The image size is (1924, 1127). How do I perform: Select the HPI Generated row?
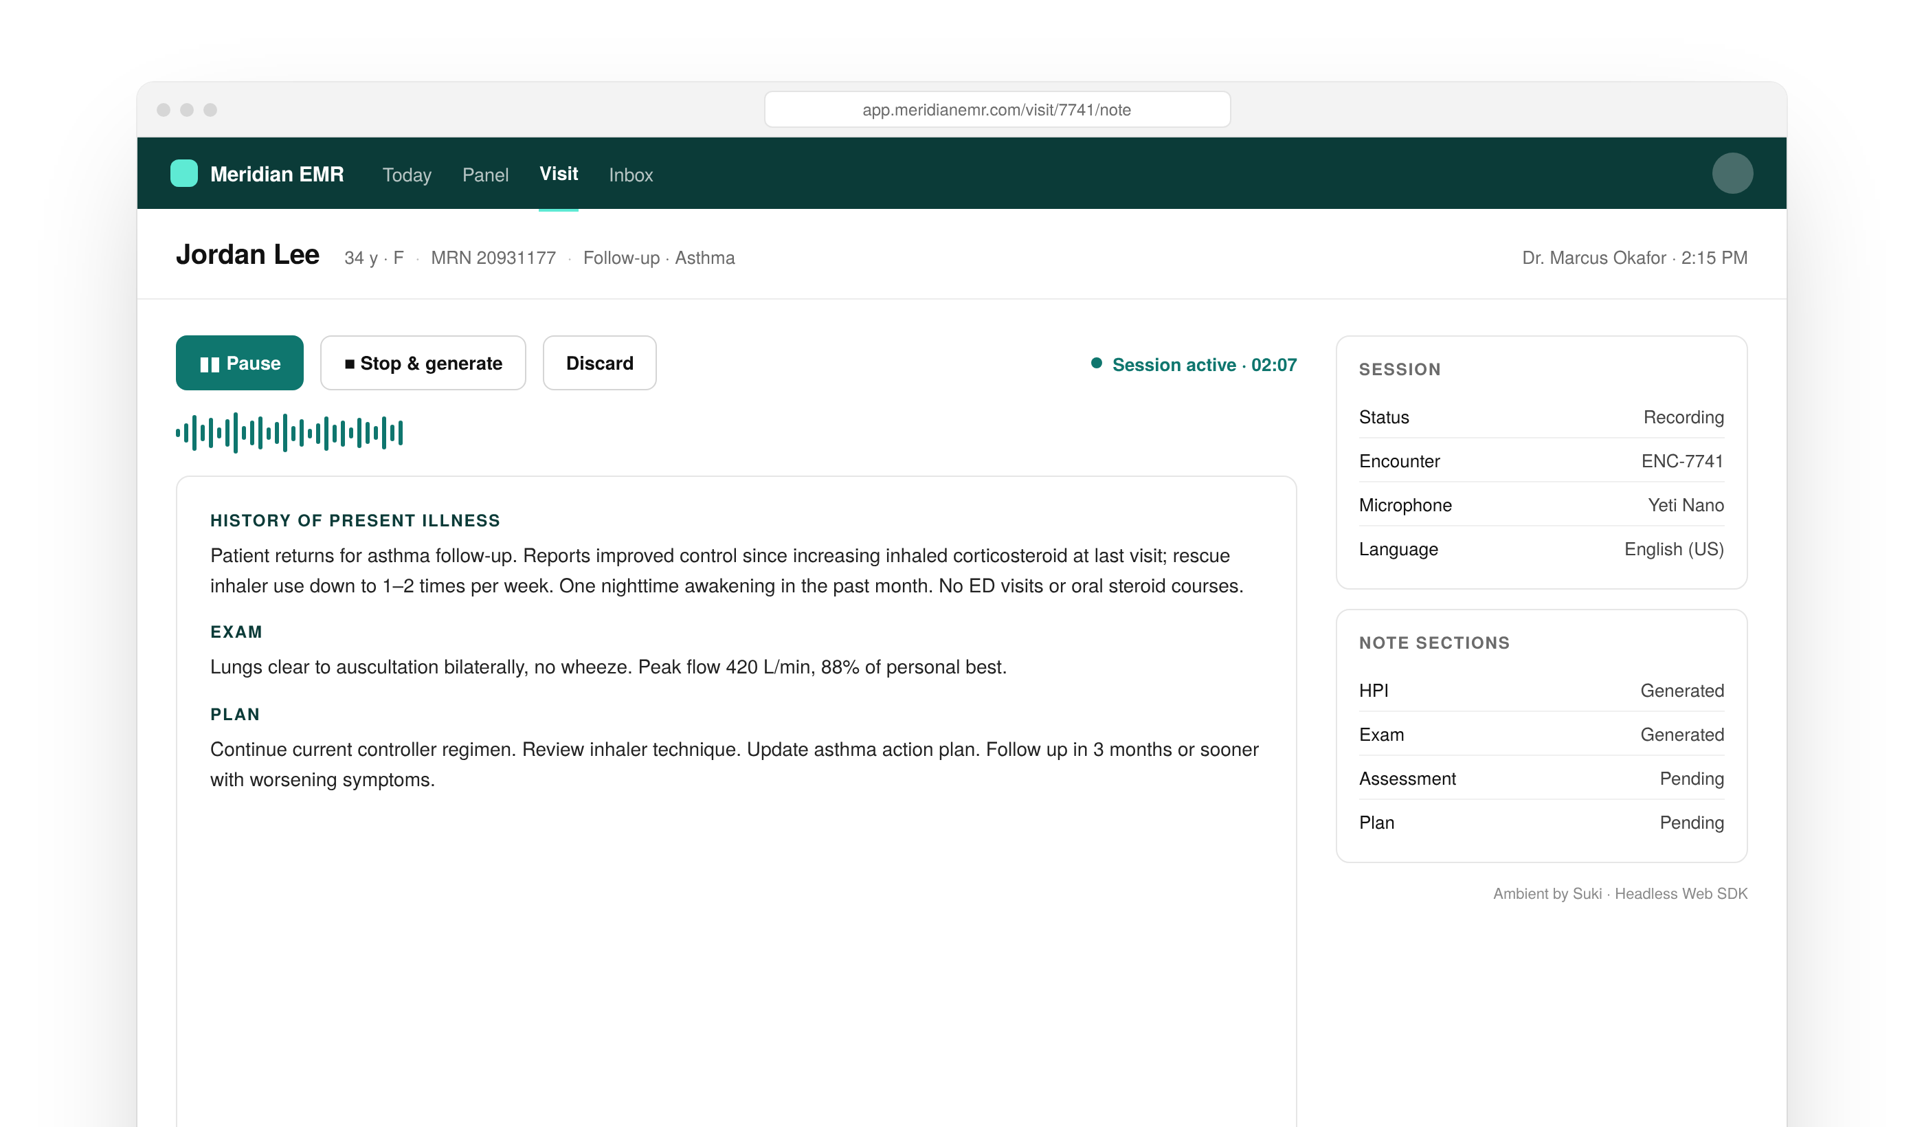pyautogui.click(x=1541, y=691)
